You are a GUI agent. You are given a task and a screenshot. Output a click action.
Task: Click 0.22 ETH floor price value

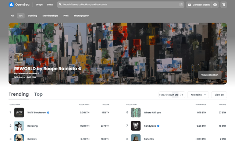click(x=85, y=126)
